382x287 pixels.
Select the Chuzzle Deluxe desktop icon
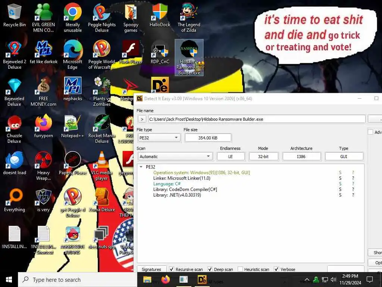pyautogui.click(x=15, y=129)
